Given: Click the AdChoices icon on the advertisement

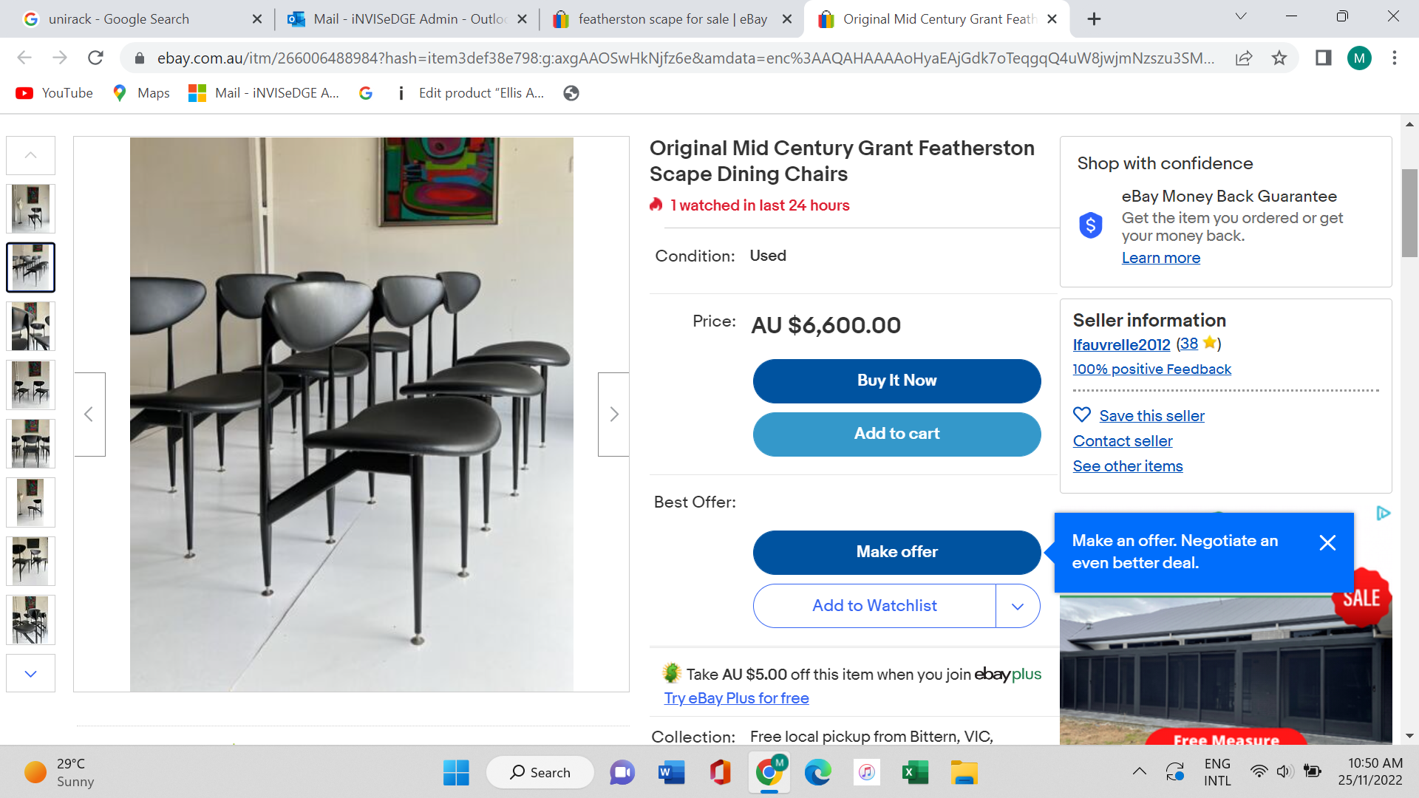Looking at the screenshot, I should pos(1384,514).
